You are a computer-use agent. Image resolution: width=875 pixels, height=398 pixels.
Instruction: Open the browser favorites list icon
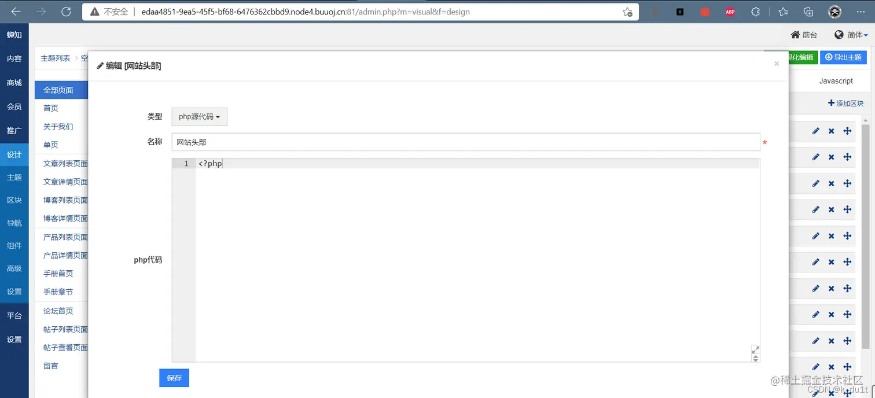click(783, 12)
